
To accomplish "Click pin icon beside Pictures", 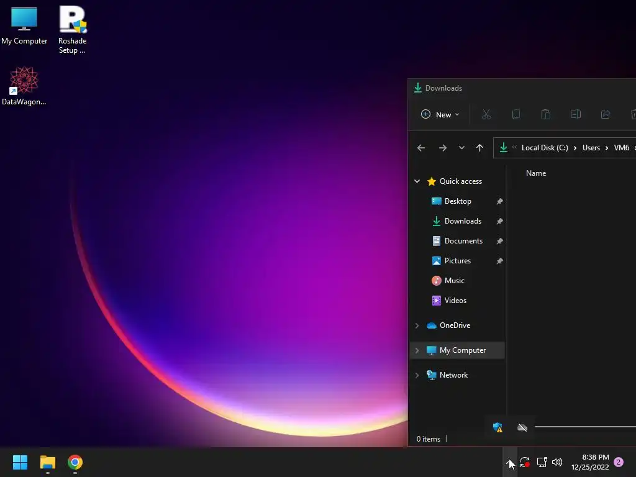I will click(x=500, y=261).
